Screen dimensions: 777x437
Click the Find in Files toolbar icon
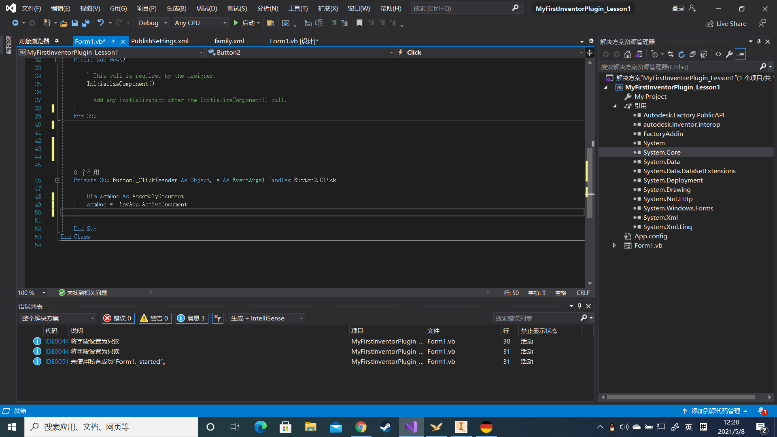[x=271, y=23]
